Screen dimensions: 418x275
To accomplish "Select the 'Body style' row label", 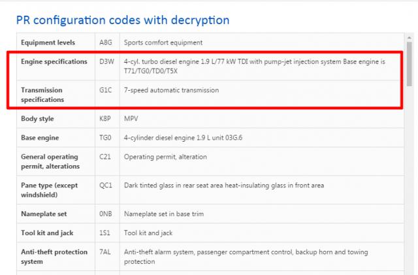I will tap(37, 119).
